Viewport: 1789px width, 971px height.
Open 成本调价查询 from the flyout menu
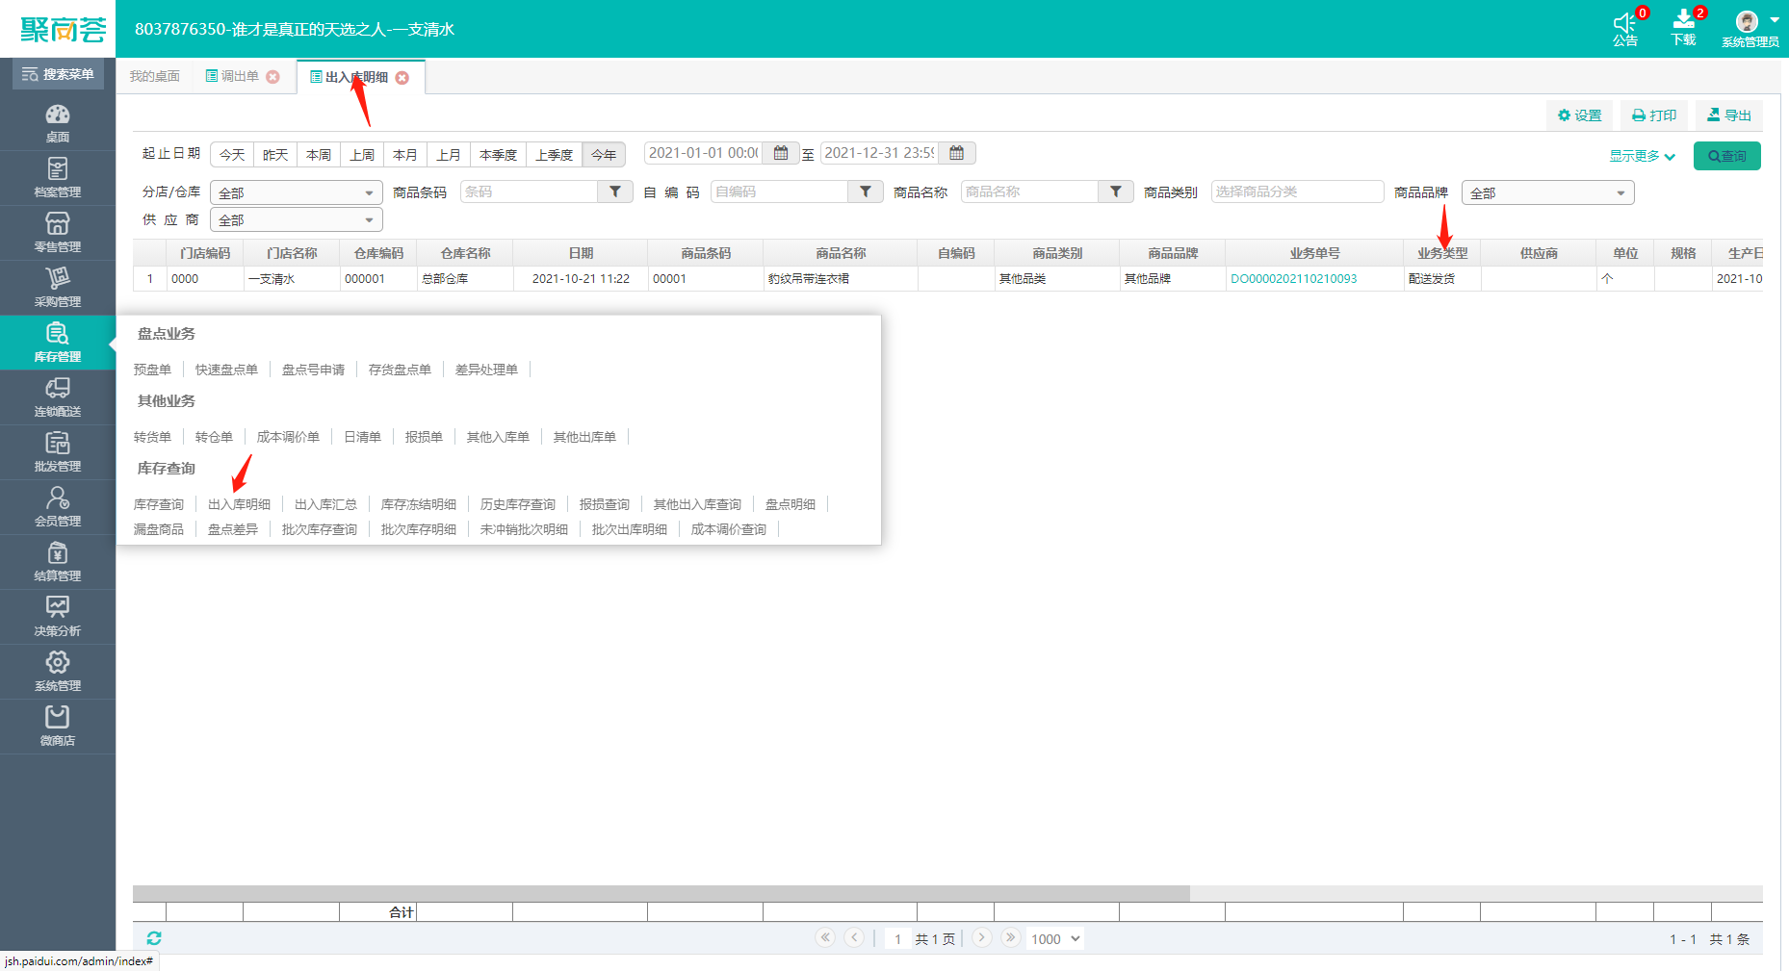click(729, 529)
